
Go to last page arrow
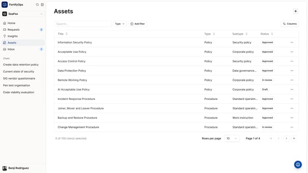[x=294, y=138]
